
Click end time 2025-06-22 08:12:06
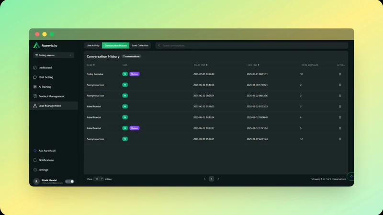257,96
